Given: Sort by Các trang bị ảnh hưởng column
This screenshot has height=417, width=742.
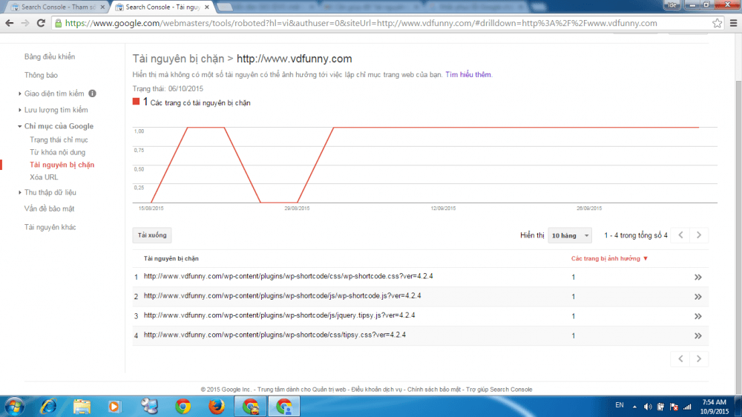Looking at the screenshot, I should [x=609, y=258].
